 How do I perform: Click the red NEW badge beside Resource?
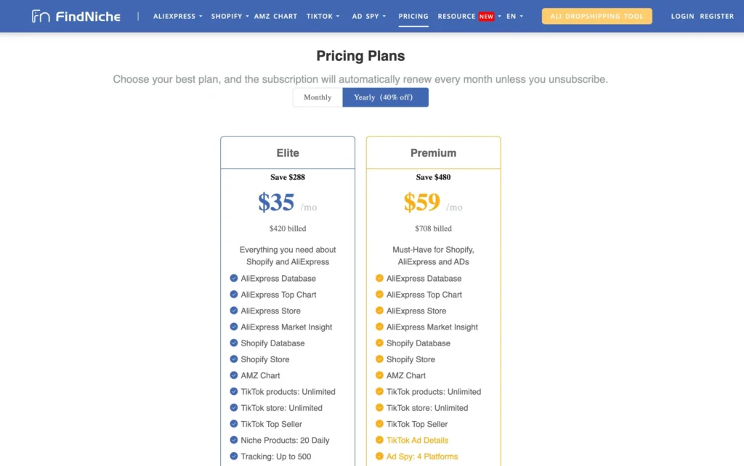(486, 16)
